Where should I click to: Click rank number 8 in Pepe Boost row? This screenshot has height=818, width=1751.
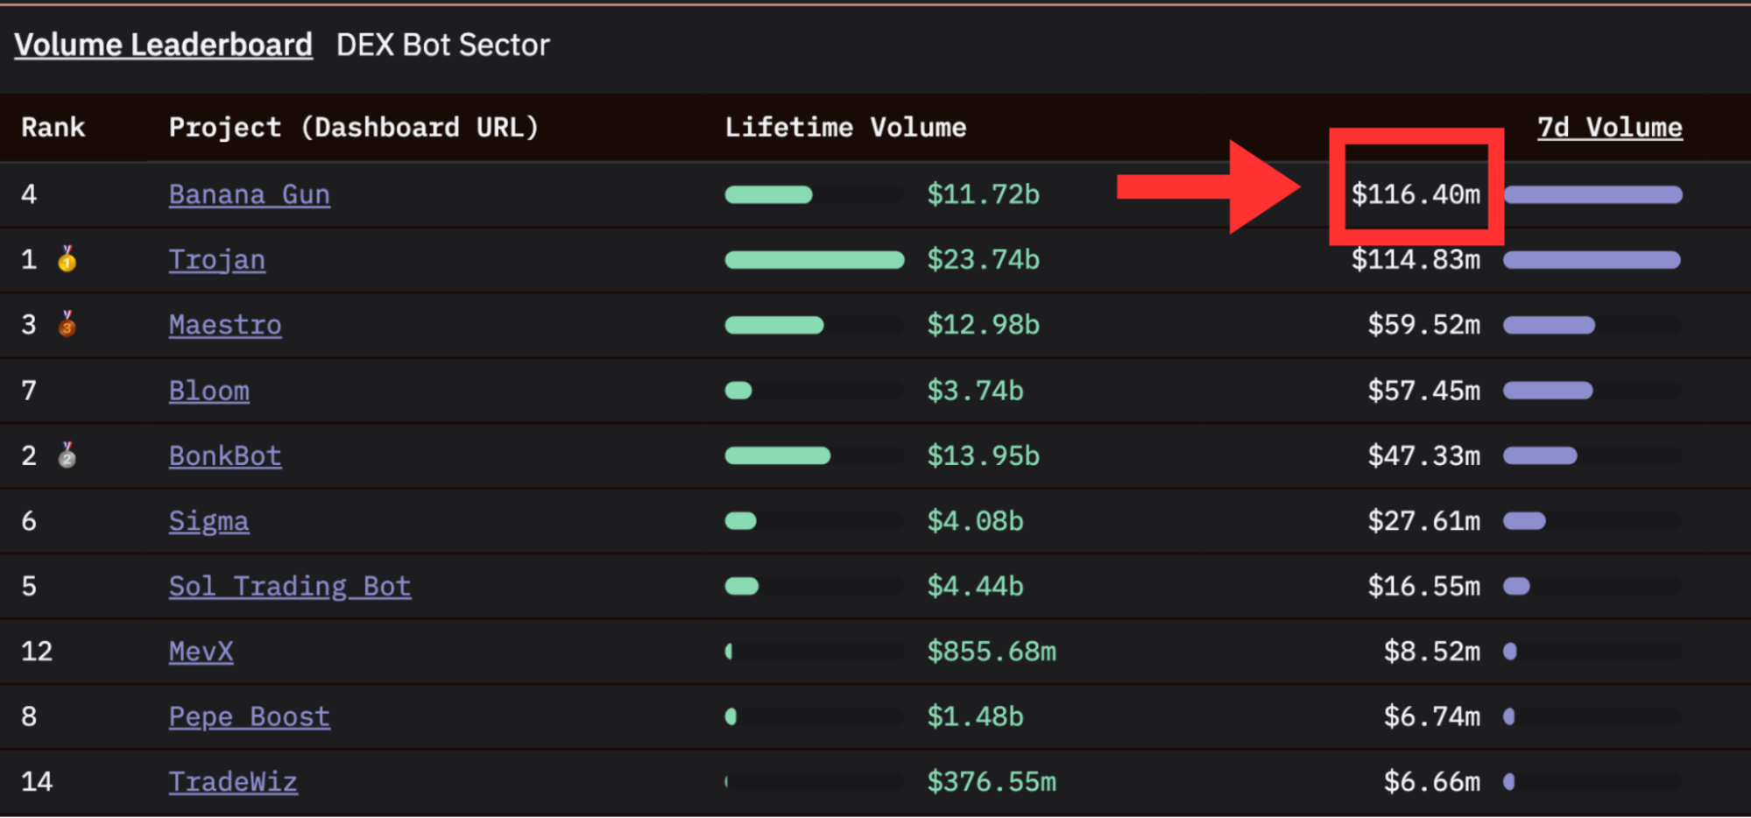(x=29, y=716)
